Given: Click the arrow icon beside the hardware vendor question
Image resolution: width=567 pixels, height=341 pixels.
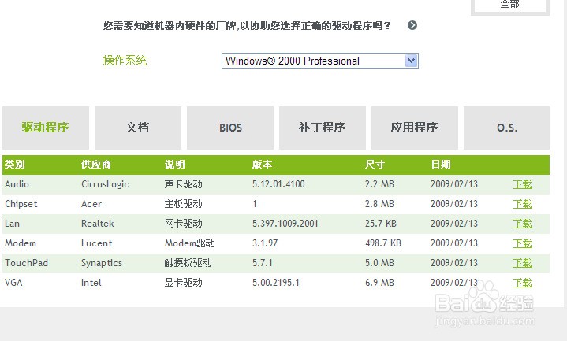Looking at the screenshot, I should [412, 25].
